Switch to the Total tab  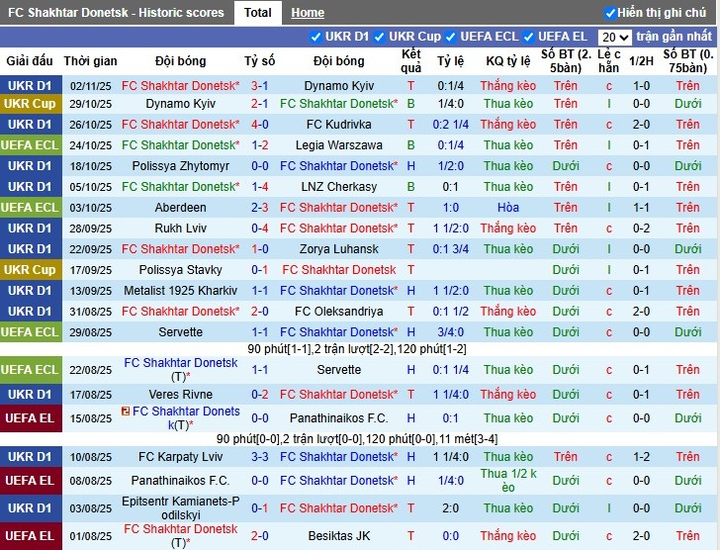[257, 13]
